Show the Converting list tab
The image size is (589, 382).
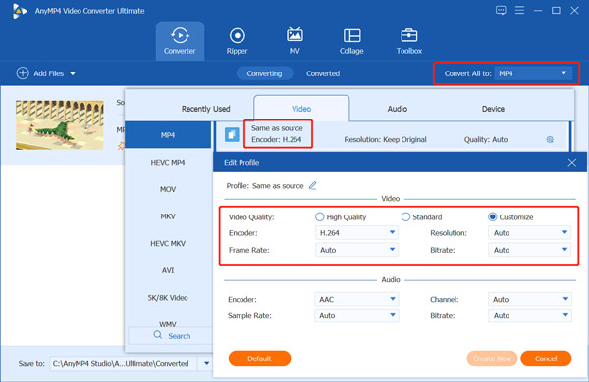(264, 73)
